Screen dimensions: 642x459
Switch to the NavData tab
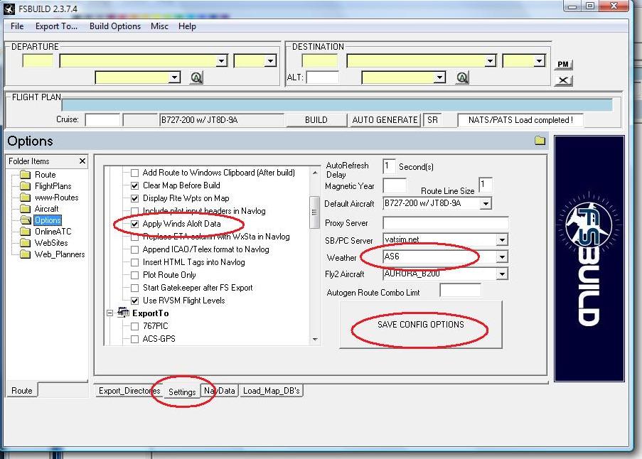pos(219,391)
